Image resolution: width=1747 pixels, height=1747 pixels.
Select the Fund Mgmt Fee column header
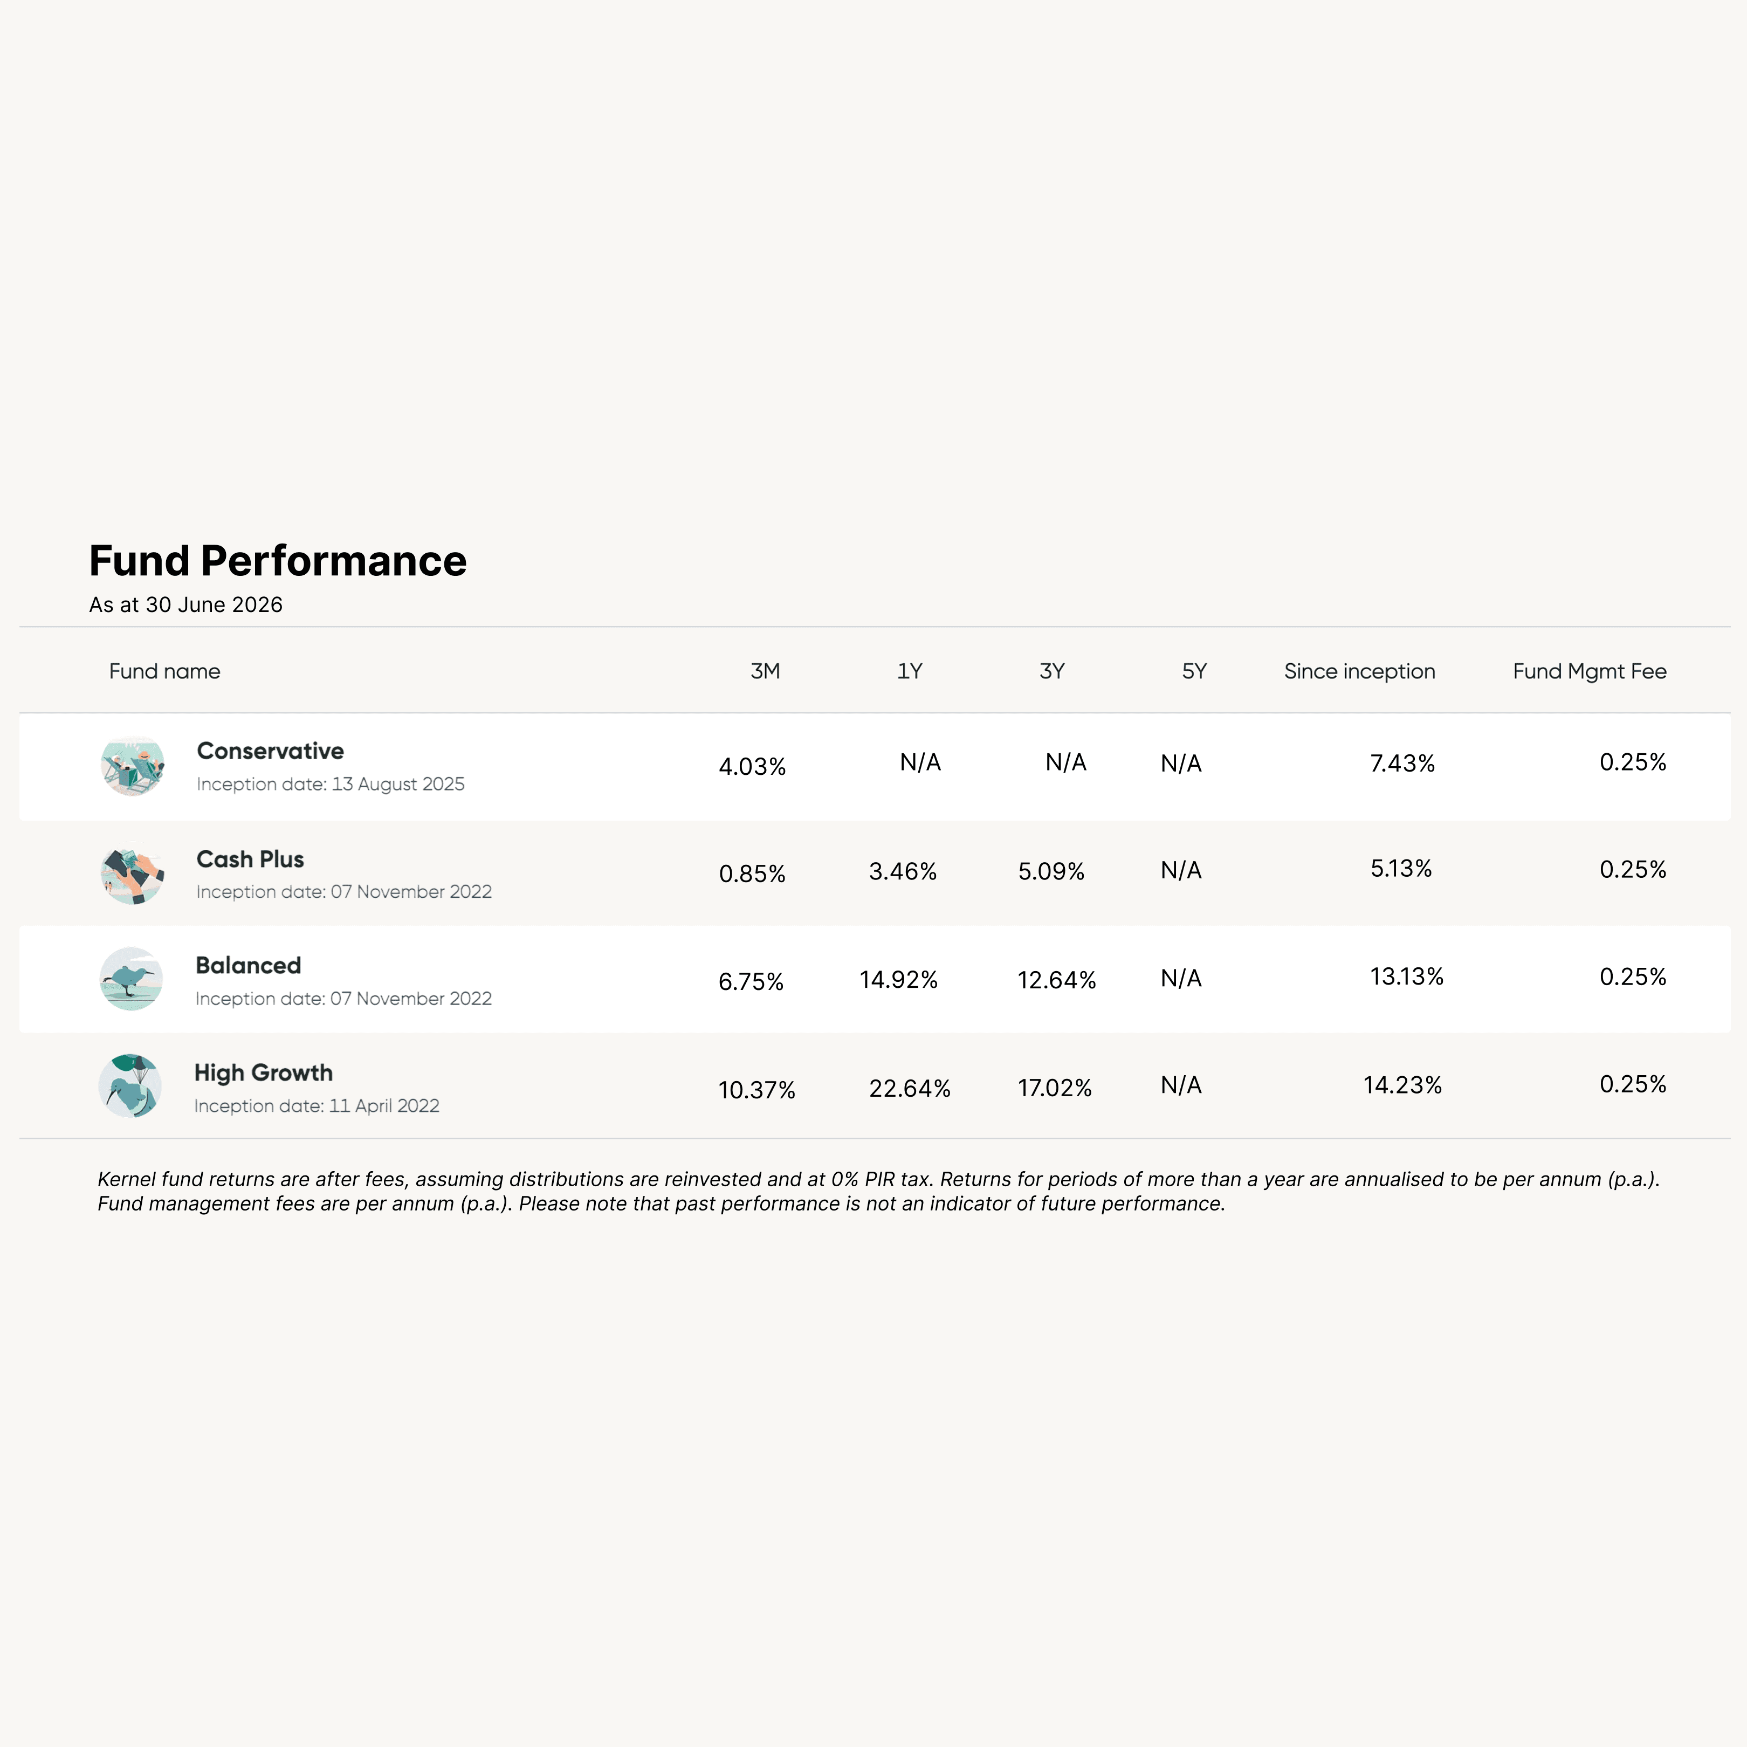tap(1590, 671)
